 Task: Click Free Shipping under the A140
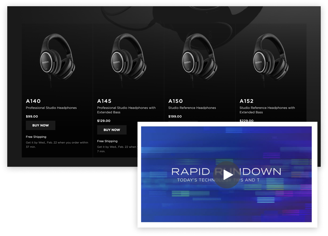(36, 137)
